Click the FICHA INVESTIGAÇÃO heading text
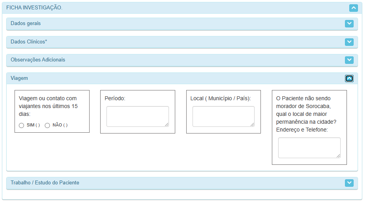Viewport: 365px width, 202px height. click(x=34, y=7)
